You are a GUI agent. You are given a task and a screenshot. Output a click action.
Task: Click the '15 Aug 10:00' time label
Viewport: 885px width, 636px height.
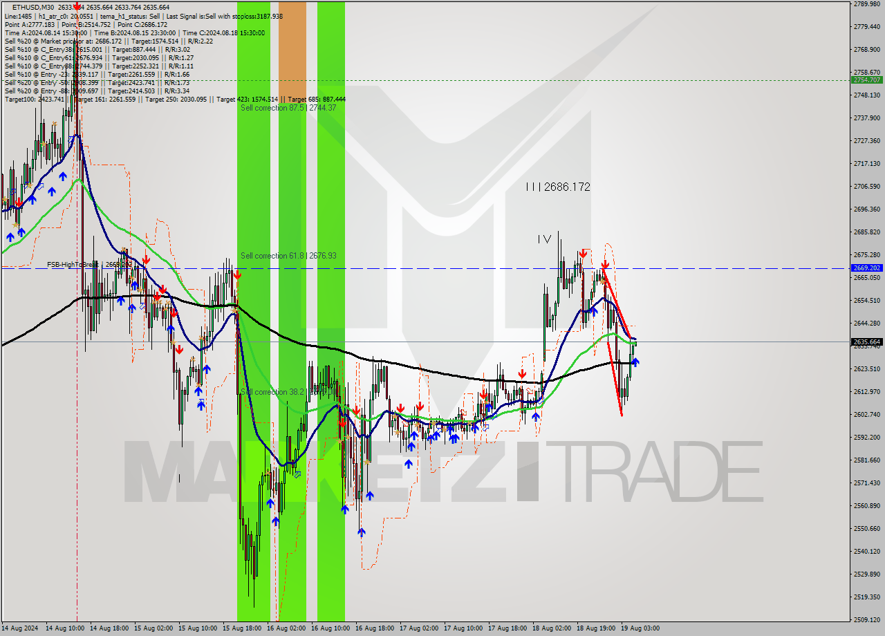click(198, 628)
